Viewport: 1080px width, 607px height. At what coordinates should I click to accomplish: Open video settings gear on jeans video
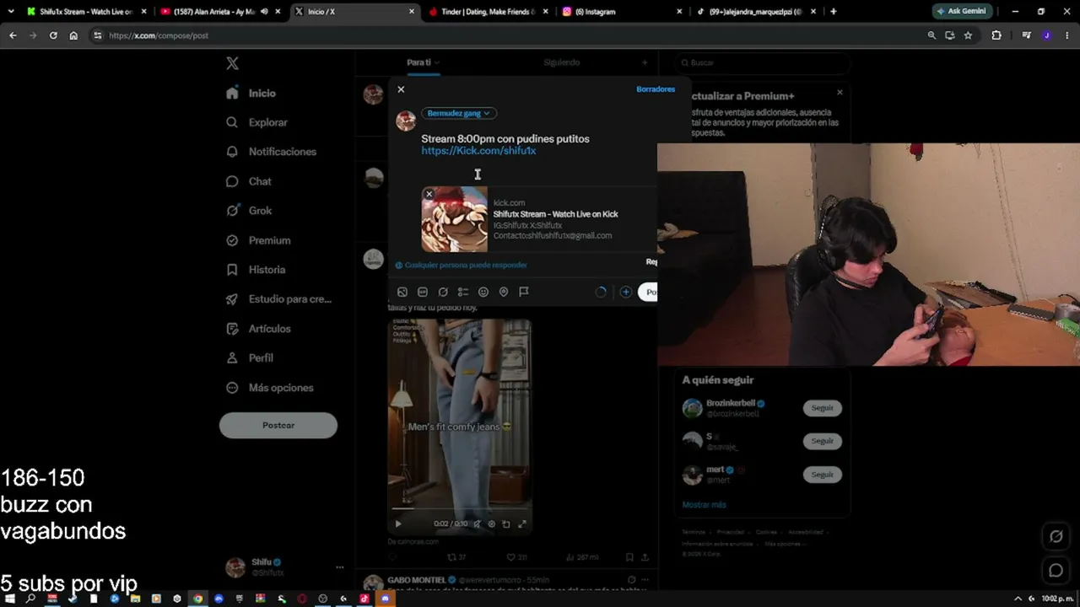(492, 524)
